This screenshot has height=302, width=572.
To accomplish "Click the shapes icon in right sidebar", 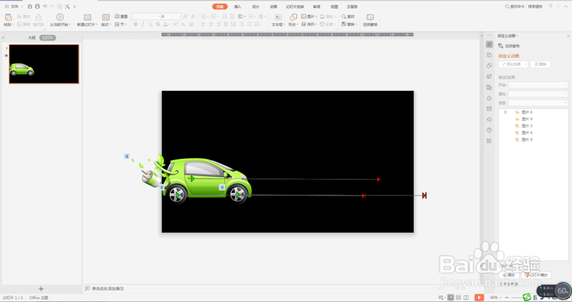I will click(x=489, y=66).
